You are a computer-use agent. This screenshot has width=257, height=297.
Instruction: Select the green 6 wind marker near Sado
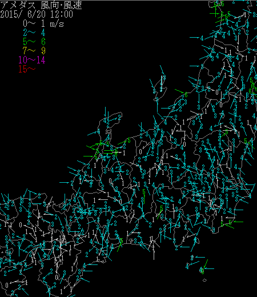[186, 94]
